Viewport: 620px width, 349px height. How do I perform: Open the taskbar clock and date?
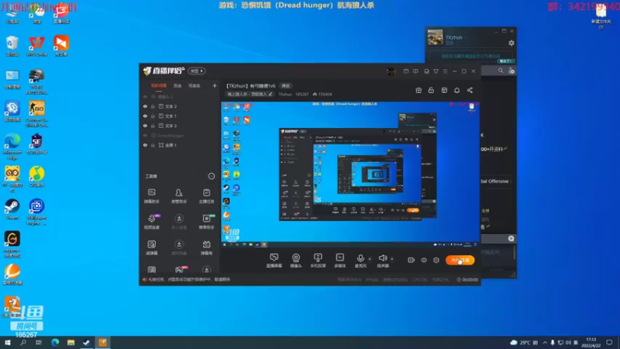pos(591,342)
